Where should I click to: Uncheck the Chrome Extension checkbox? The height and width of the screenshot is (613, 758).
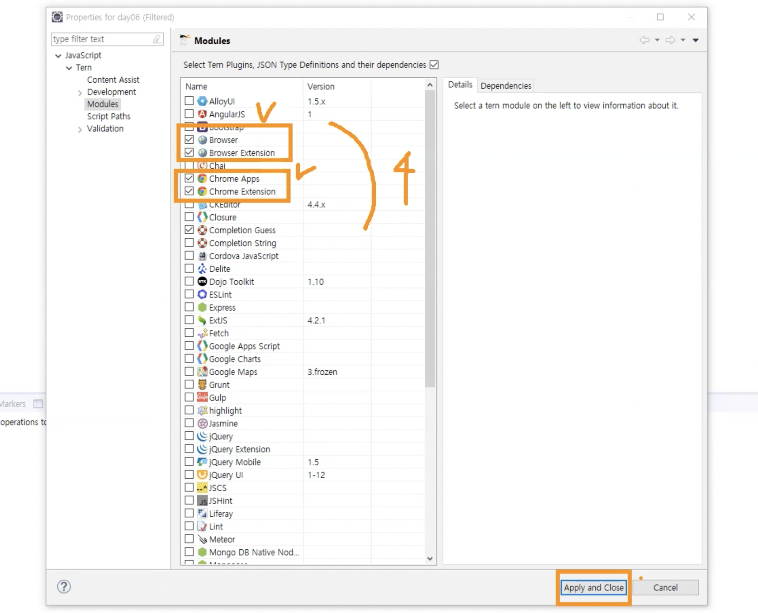189,191
